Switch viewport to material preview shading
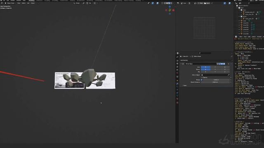Screen dimensions: 264x148 pos(169,3)
